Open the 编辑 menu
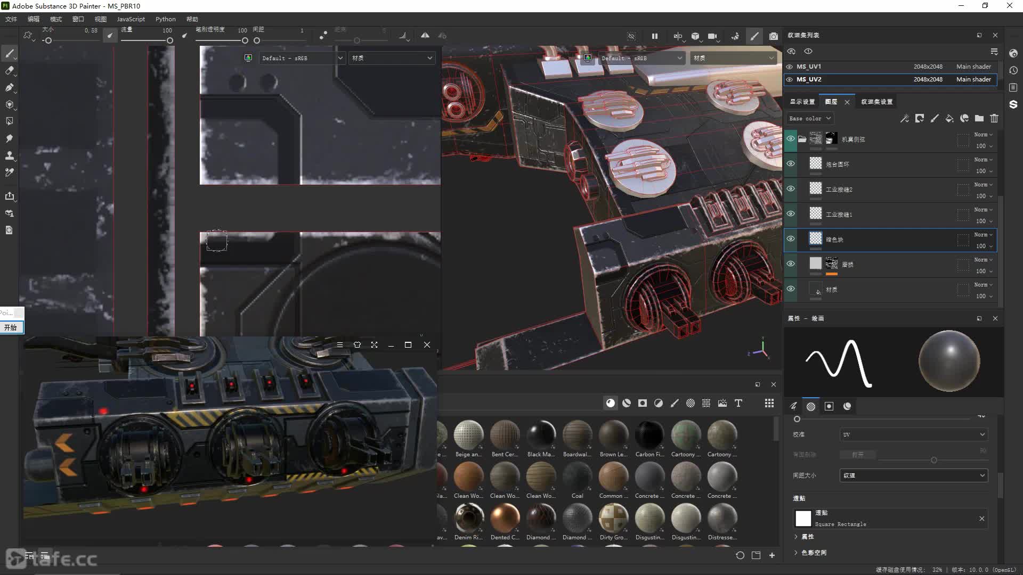This screenshot has width=1023, height=575. pos(34,19)
